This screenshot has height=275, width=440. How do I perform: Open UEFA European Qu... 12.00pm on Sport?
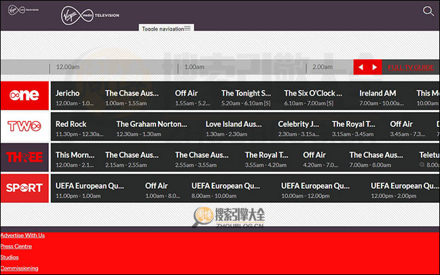(405, 190)
